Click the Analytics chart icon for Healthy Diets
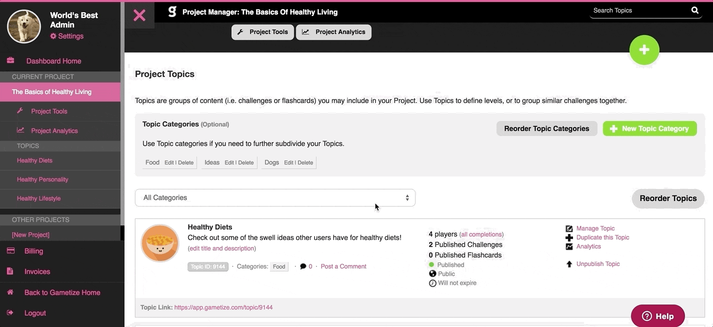 569,246
